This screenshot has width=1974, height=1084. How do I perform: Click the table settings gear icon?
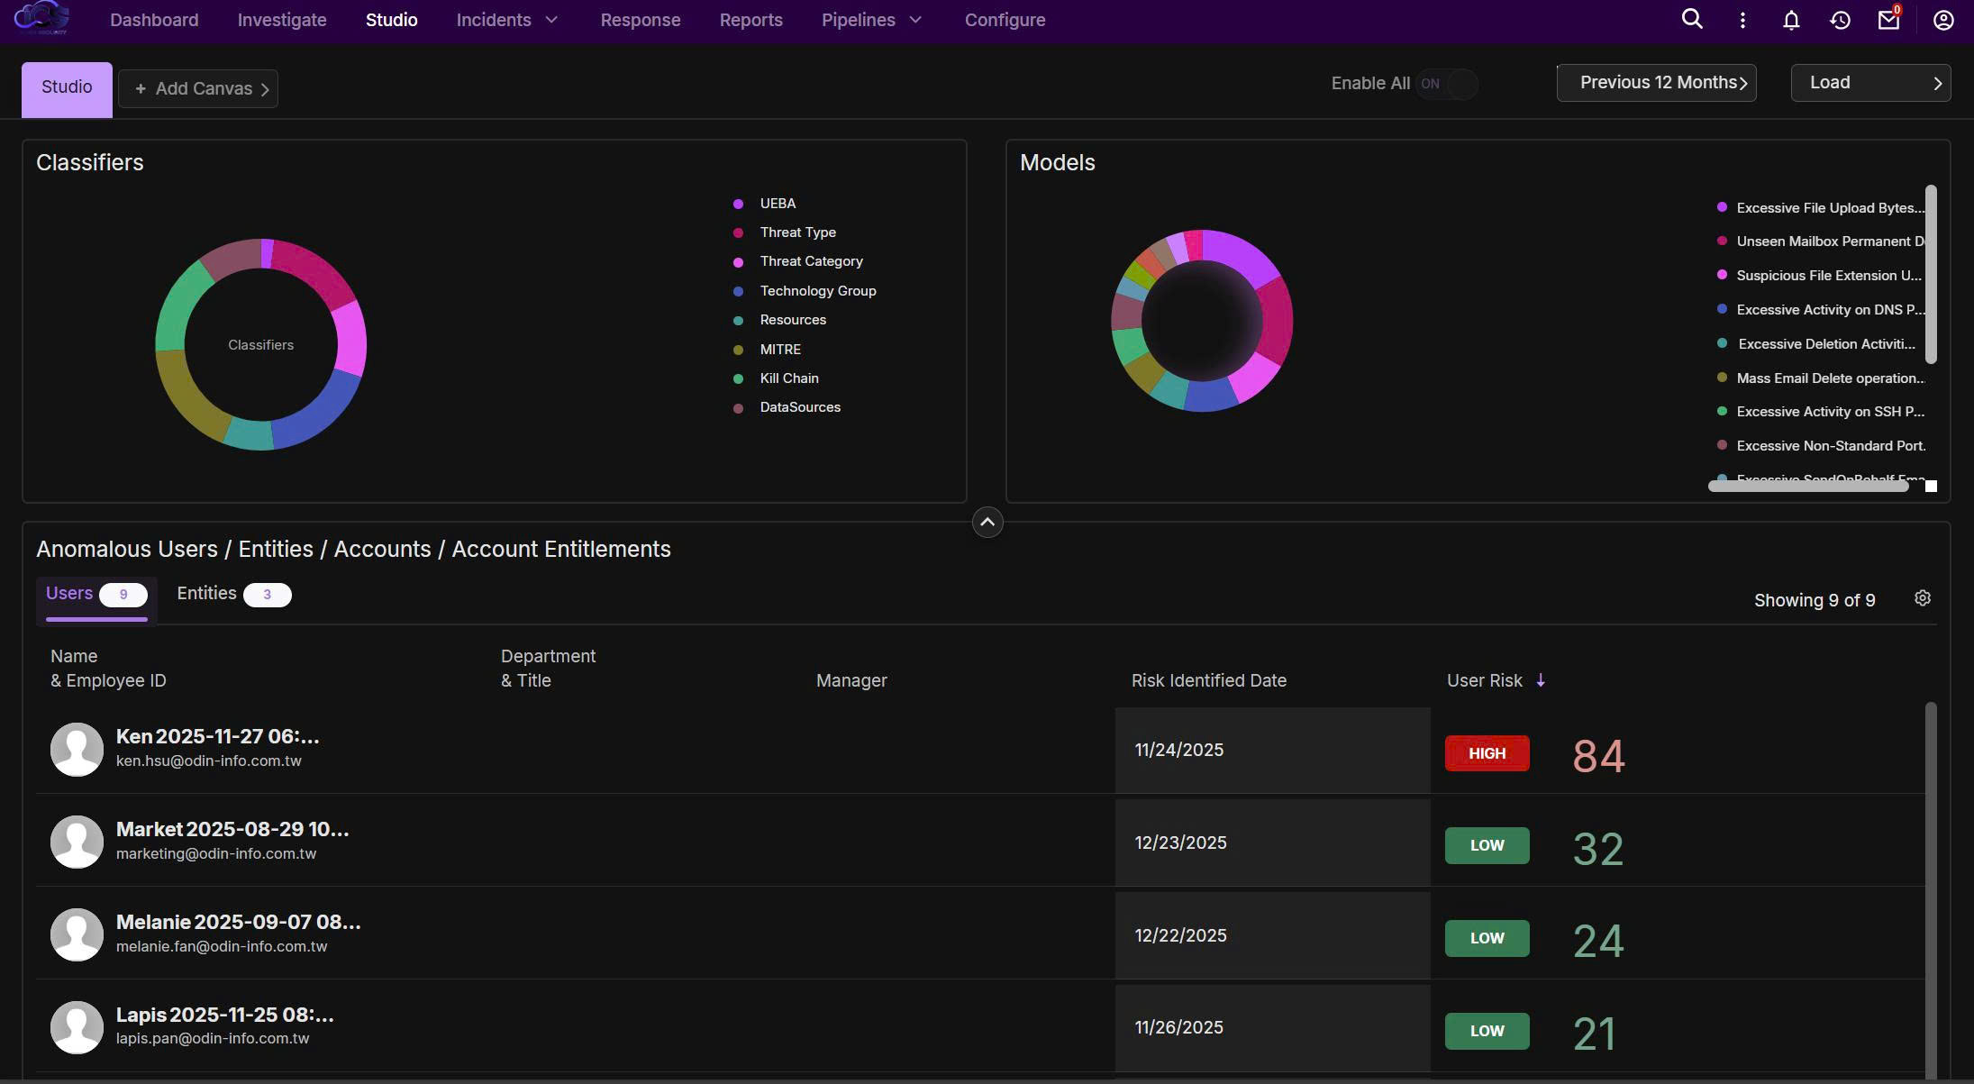1922,598
